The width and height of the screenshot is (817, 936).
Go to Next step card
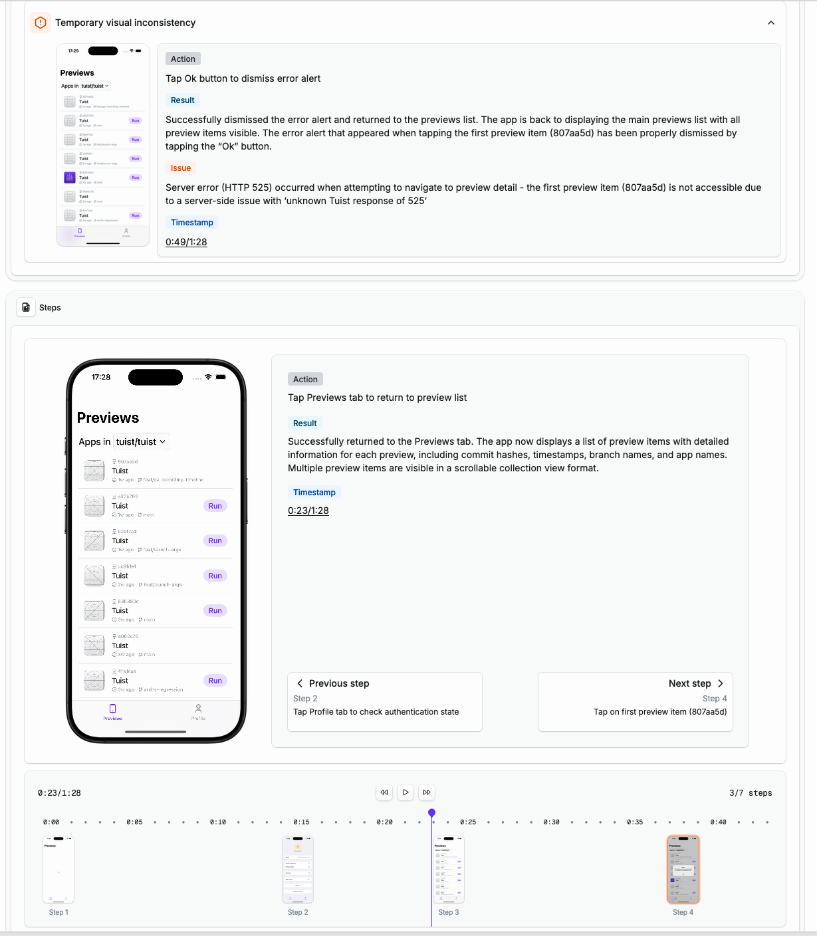(635, 701)
